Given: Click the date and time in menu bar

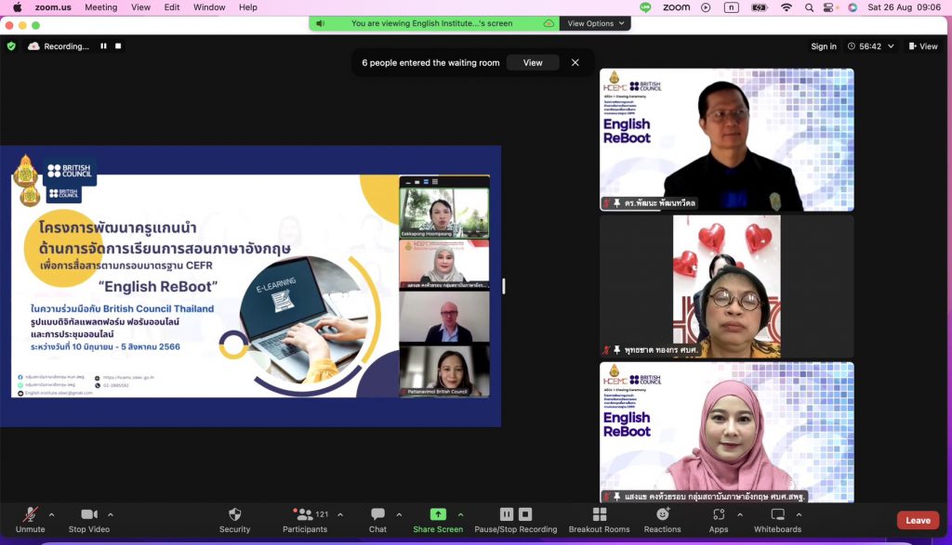Looking at the screenshot, I should click(x=904, y=7).
